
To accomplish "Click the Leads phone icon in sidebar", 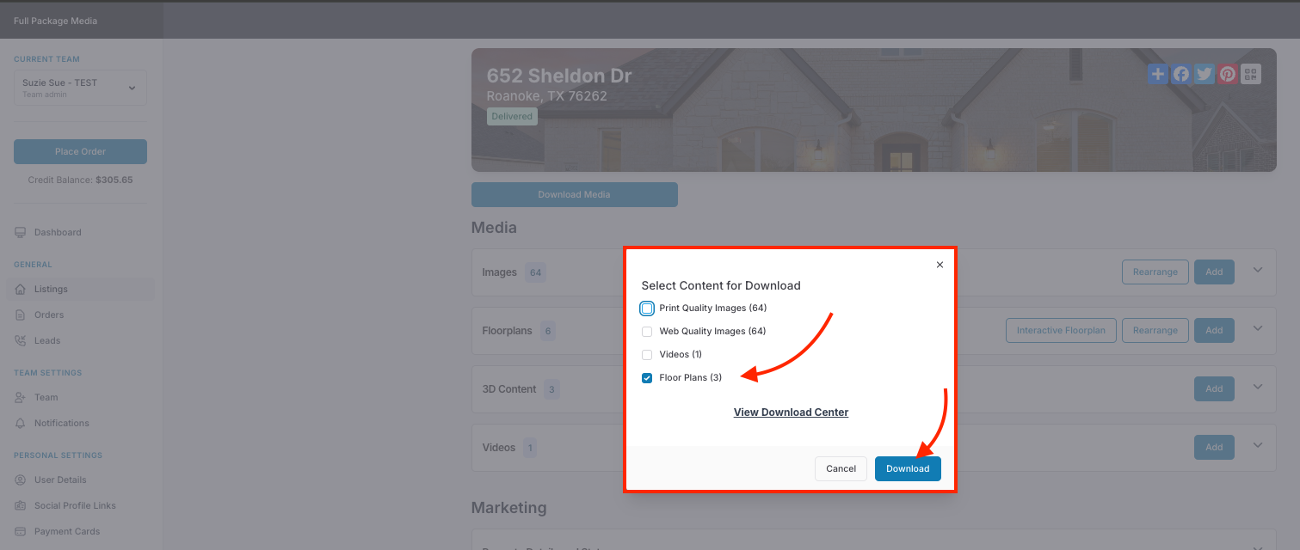I will tap(21, 340).
